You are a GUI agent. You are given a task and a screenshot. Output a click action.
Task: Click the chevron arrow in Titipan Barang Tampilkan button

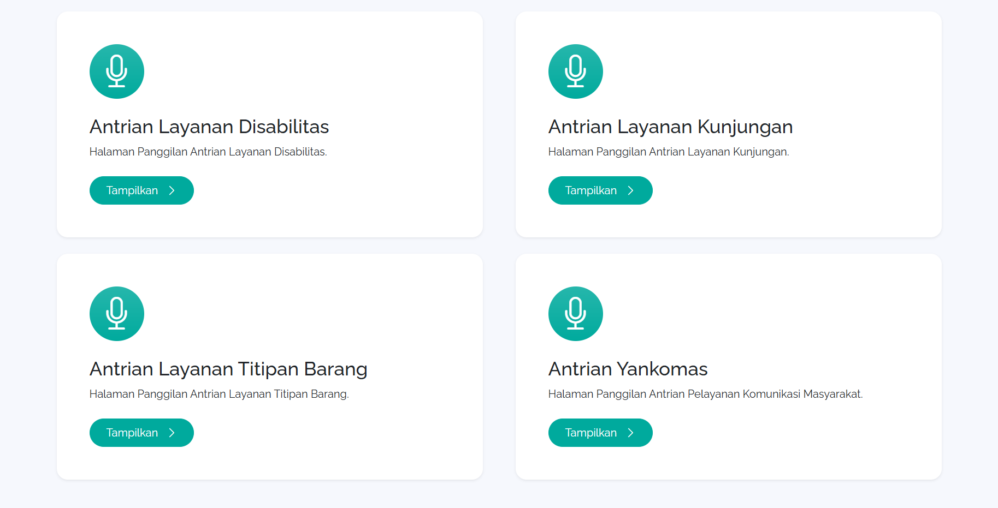point(172,433)
